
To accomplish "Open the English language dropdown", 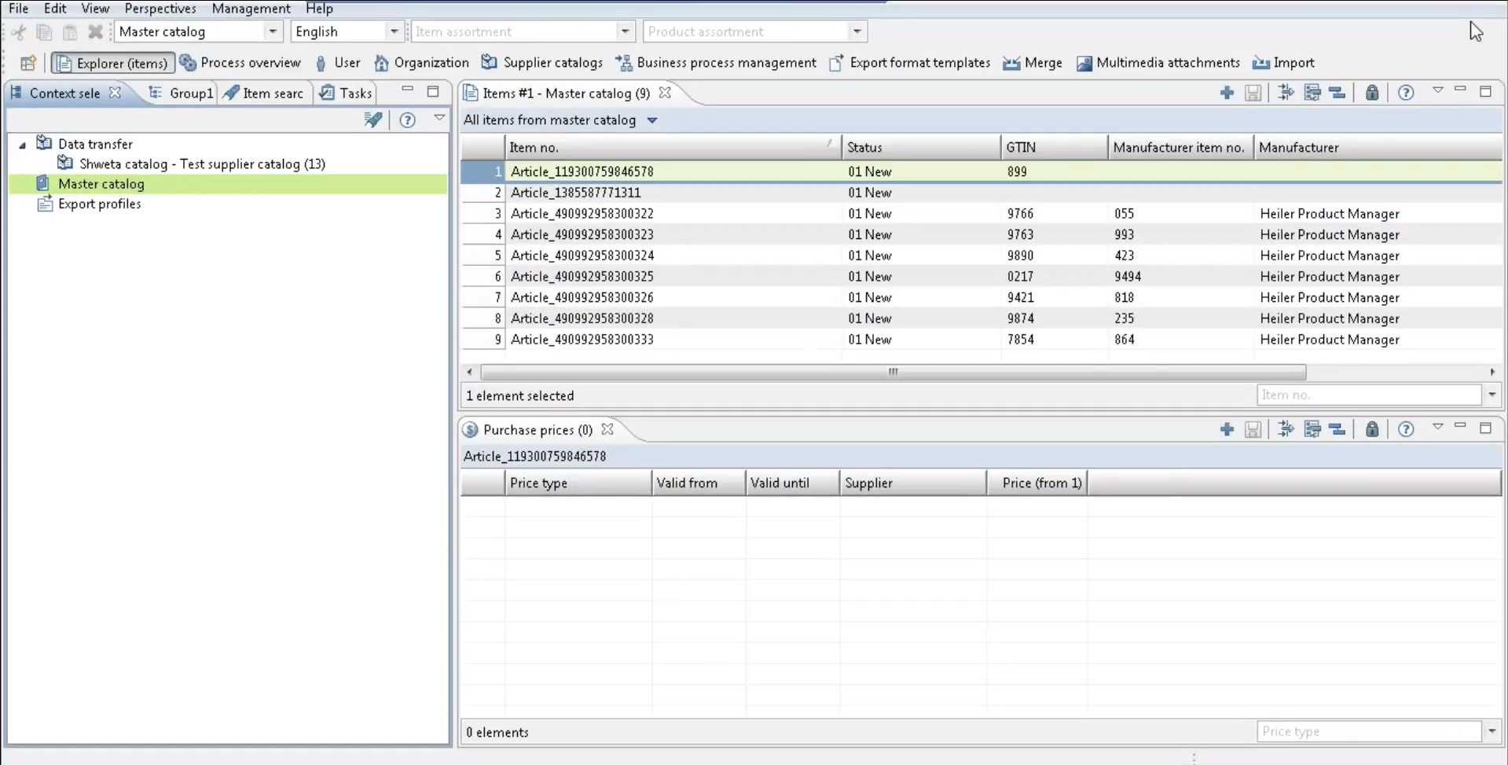I will coord(394,31).
